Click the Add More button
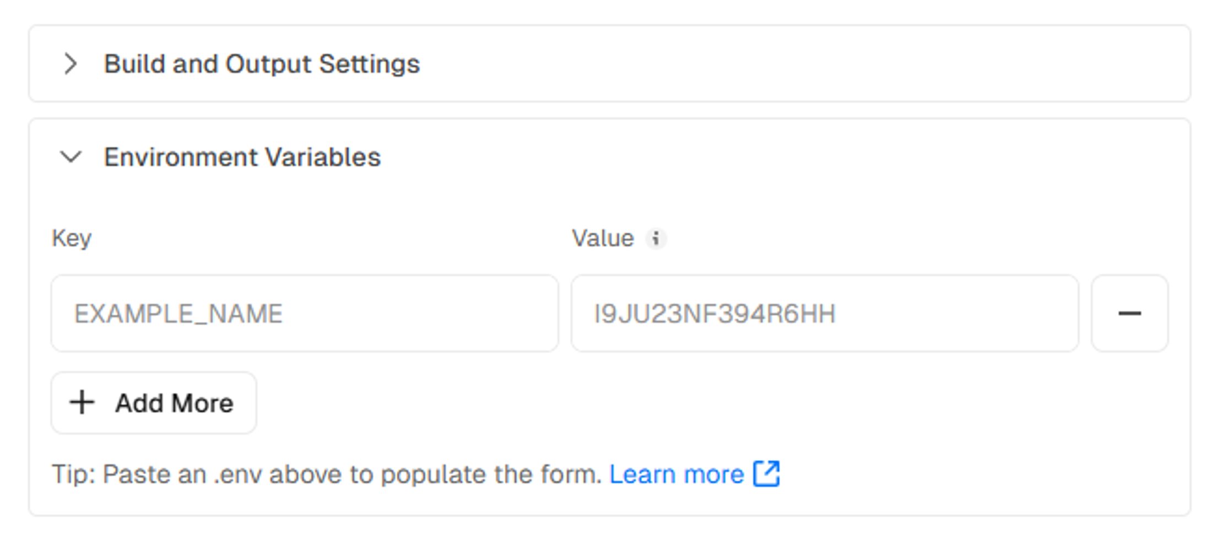Viewport: 1212px width, 539px height. [x=154, y=402]
